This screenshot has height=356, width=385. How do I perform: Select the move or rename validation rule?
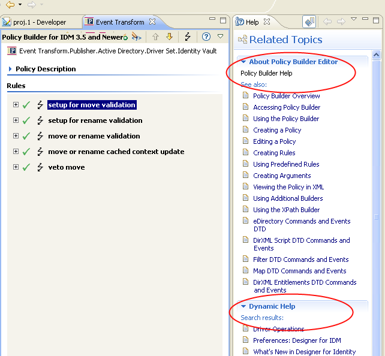94,136
